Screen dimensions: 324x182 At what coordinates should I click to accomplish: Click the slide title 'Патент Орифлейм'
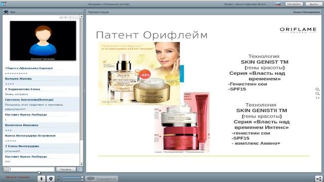[152, 35]
